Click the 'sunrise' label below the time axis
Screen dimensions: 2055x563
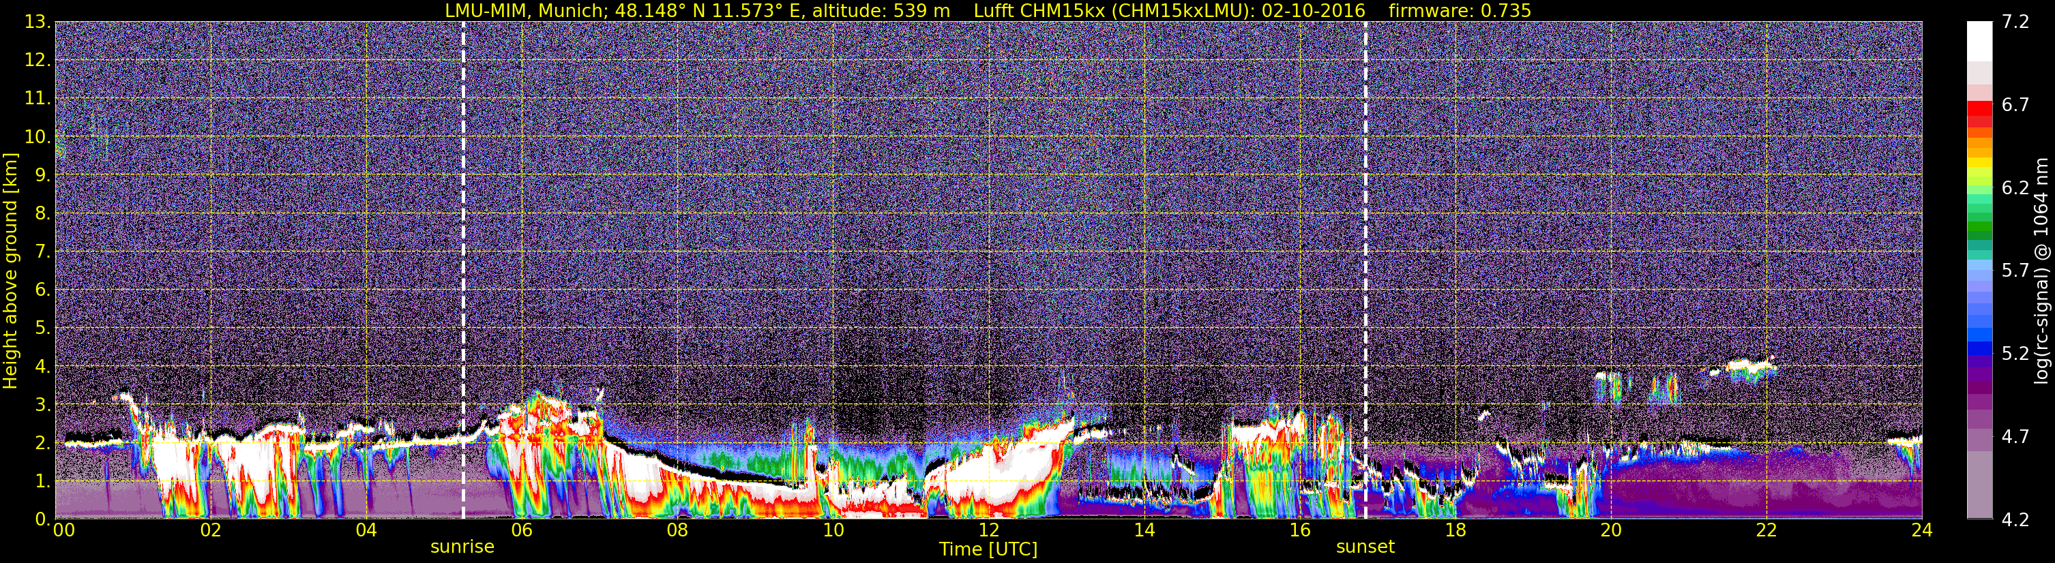(x=462, y=547)
